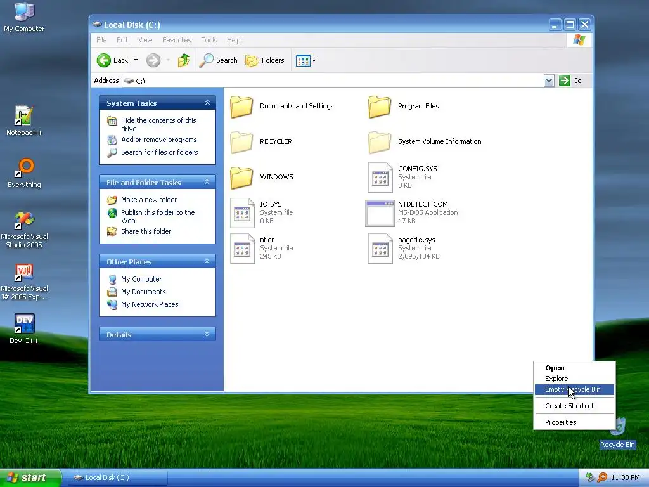The height and width of the screenshot is (487, 649).
Task: Click the taskbar clock
Action: 626,478
